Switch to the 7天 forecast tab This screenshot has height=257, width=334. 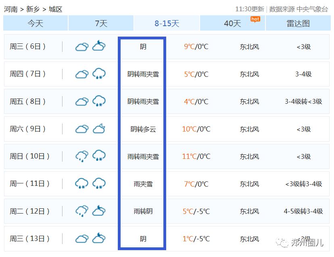coord(101,23)
